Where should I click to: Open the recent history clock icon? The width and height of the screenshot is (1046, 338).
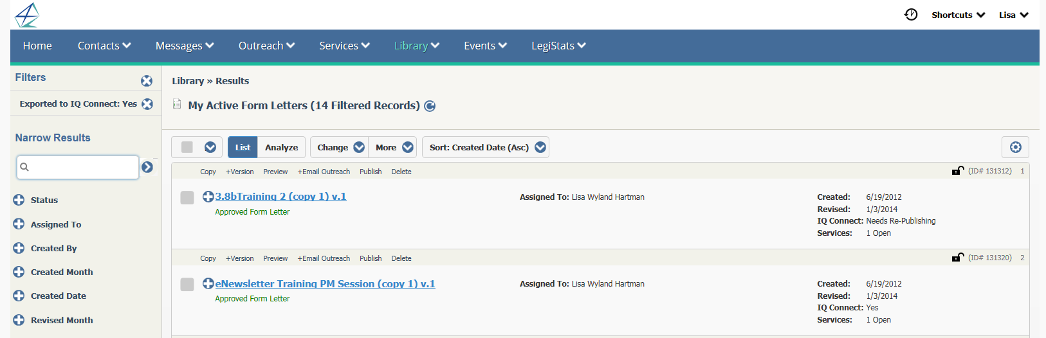[911, 14]
